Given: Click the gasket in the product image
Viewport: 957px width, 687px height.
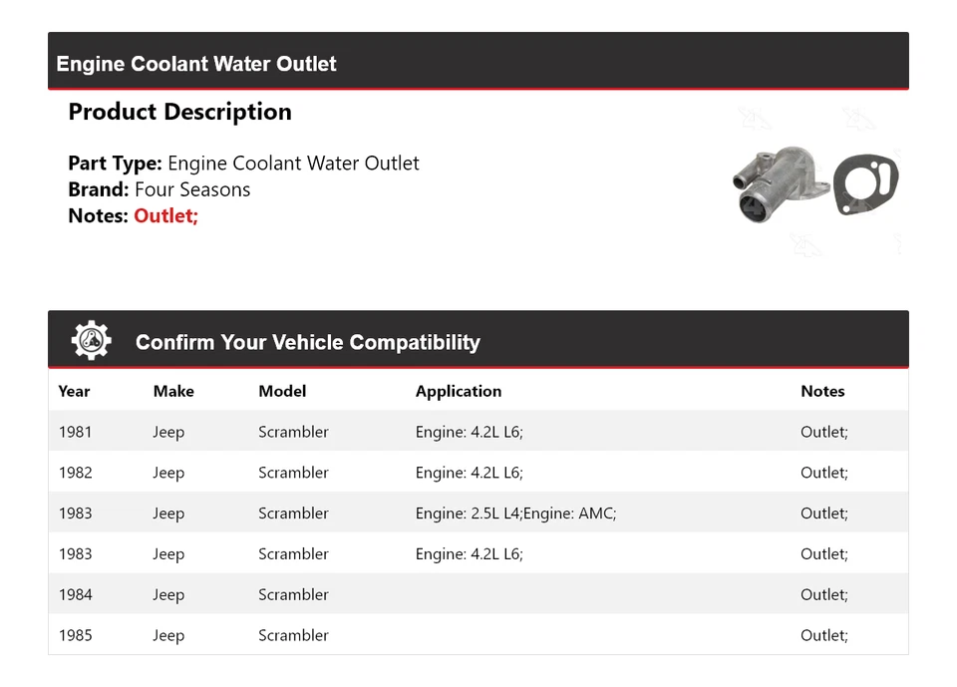Looking at the screenshot, I should (x=865, y=184).
